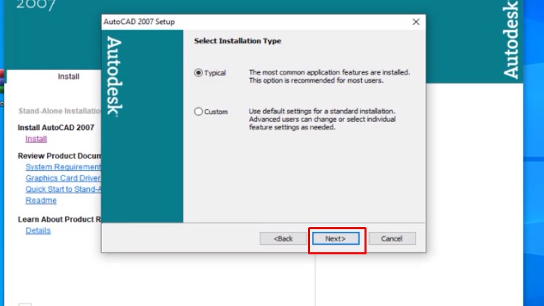View the Details link under Learn About Product
The image size is (544, 306).
pyautogui.click(x=38, y=231)
